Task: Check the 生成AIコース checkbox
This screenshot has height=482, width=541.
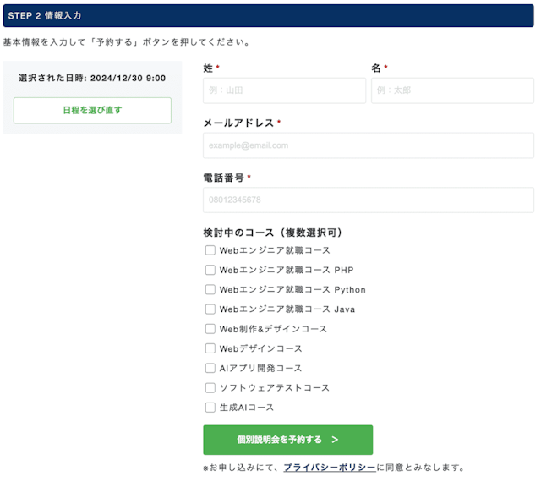Action: click(x=210, y=408)
